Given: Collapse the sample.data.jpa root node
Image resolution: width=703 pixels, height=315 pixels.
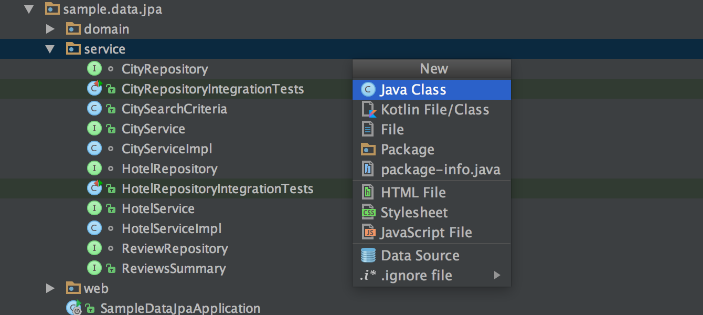Looking at the screenshot, I should pos(29,9).
